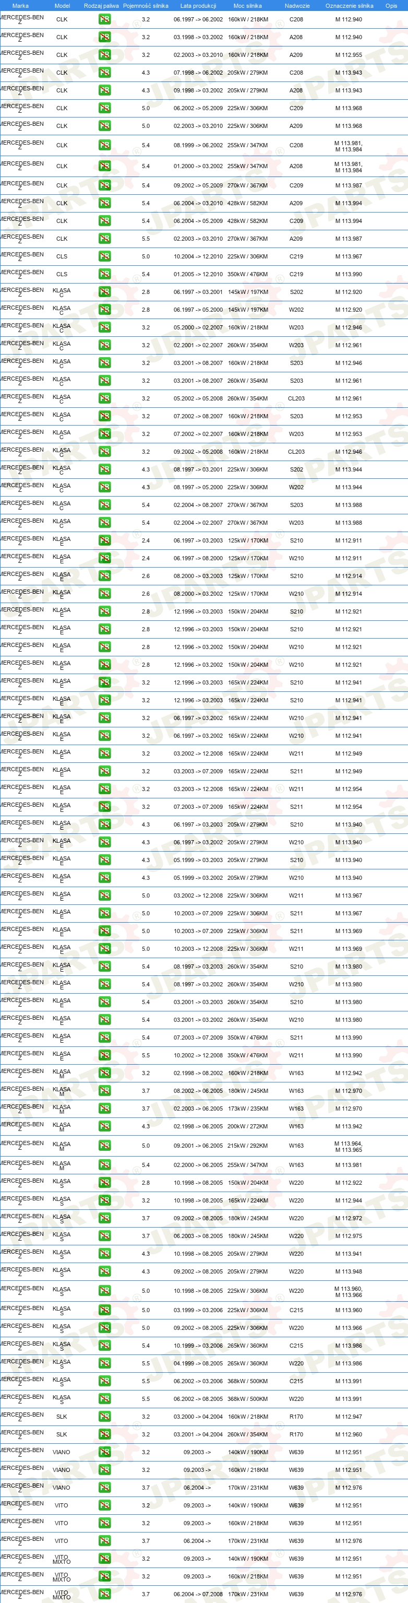
Task: Click fuel icon in W220 M 113.948 row
Action: point(104,1271)
